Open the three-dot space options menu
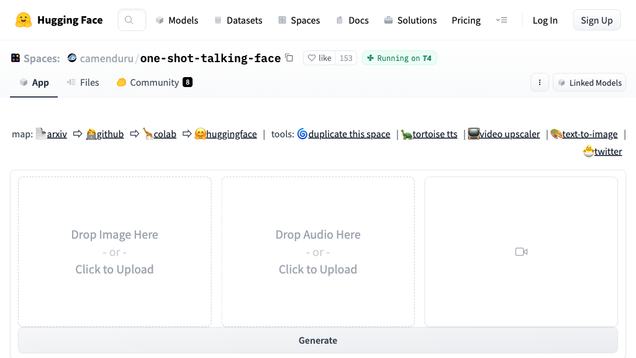 pos(539,82)
